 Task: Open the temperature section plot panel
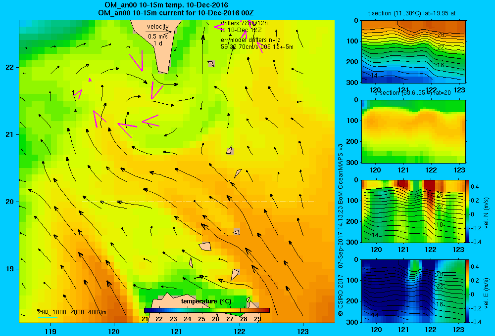pos(413,52)
